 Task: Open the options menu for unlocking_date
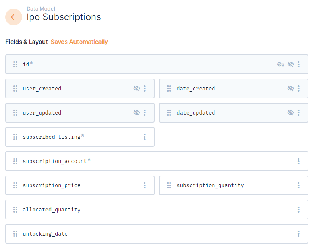click(x=298, y=234)
